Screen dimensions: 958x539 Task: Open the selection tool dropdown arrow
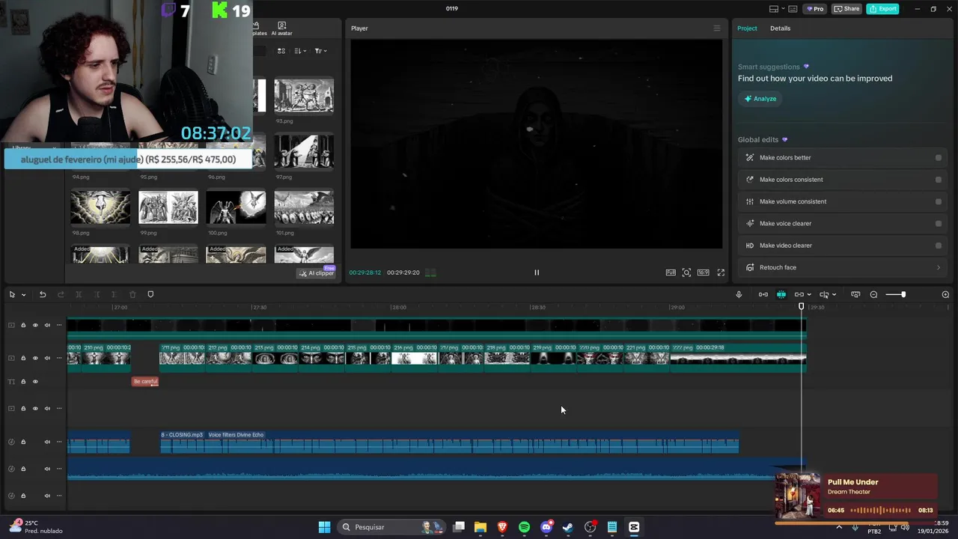click(23, 295)
